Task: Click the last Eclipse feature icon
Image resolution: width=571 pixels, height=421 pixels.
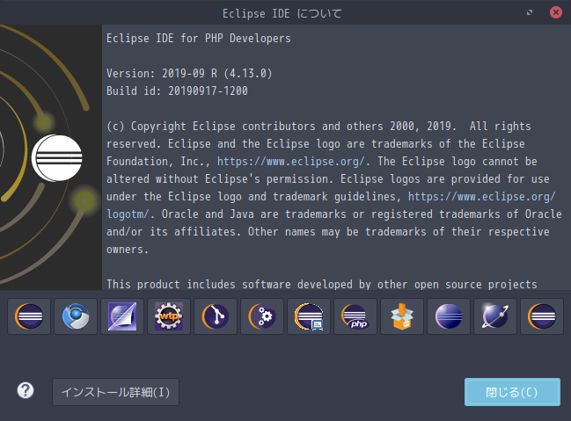Action: (x=541, y=316)
